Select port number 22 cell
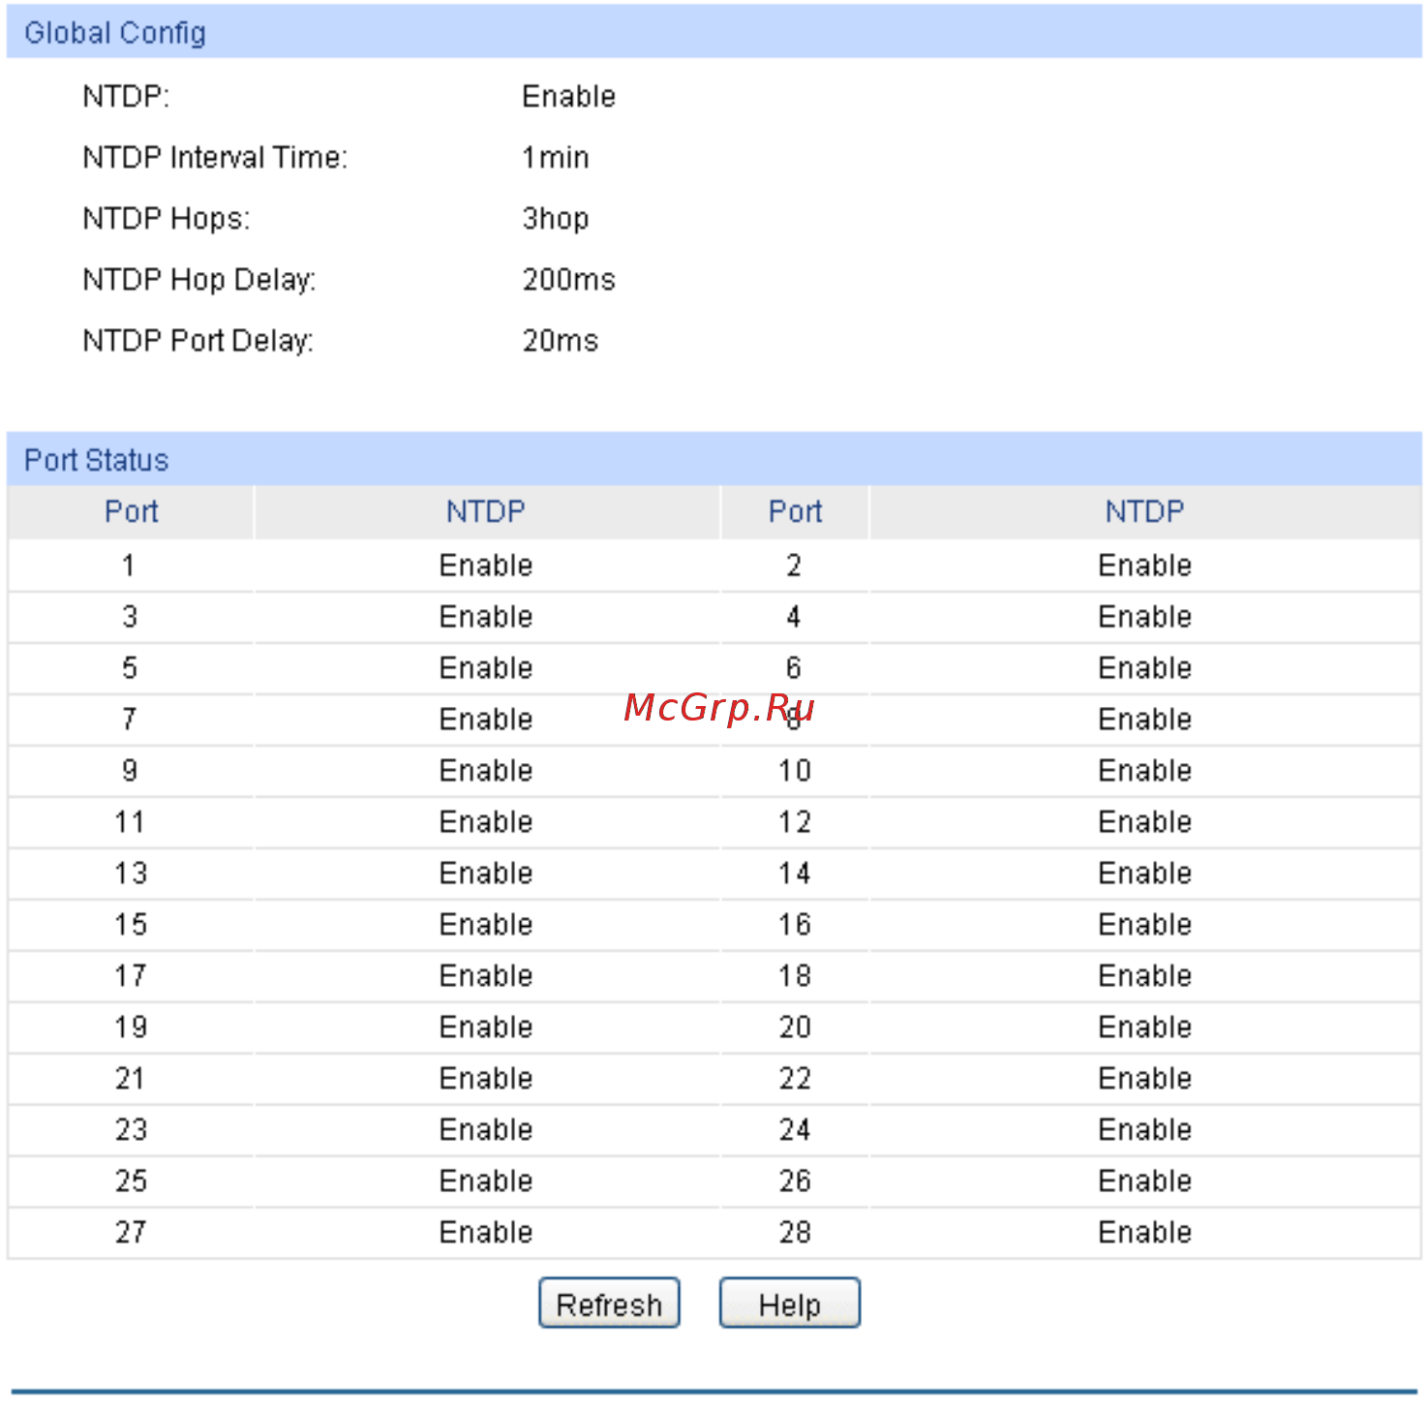The width and height of the screenshot is (1428, 1412). click(x=795, y=1078)
